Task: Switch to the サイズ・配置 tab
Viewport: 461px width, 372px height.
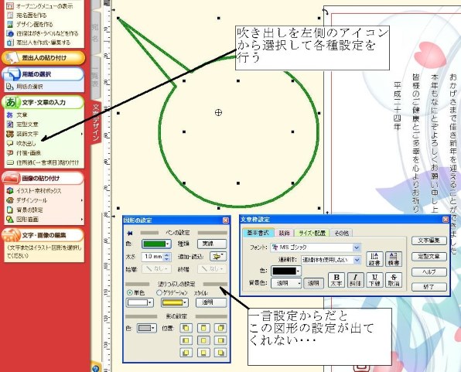Action: tap(312, 233)
